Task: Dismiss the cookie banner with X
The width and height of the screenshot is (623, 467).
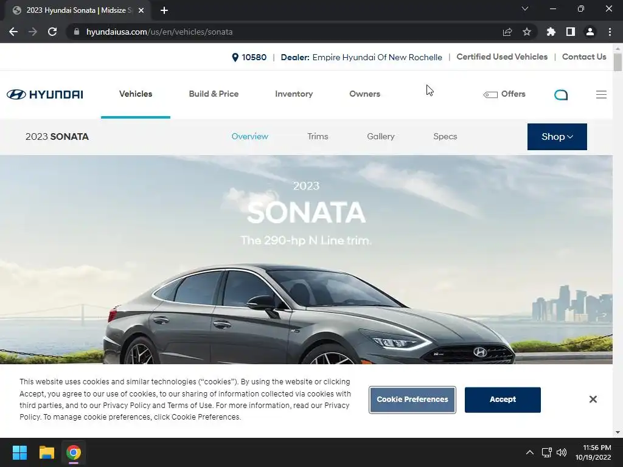Action: click(593, 399)
